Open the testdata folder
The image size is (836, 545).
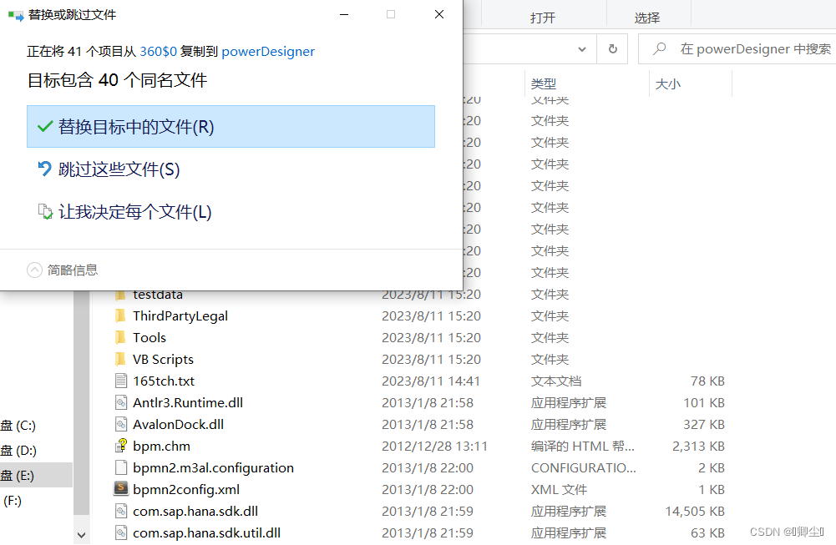tap(159, 294)
